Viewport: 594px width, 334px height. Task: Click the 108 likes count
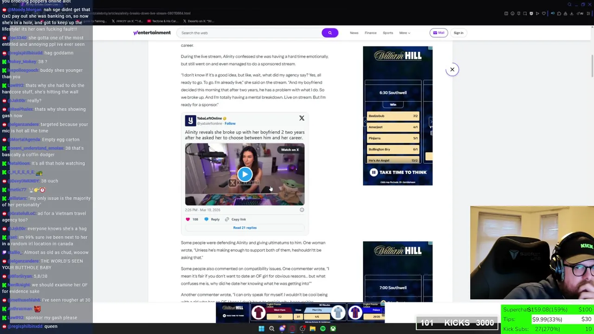pyautogui.click(x=195, y=219)
